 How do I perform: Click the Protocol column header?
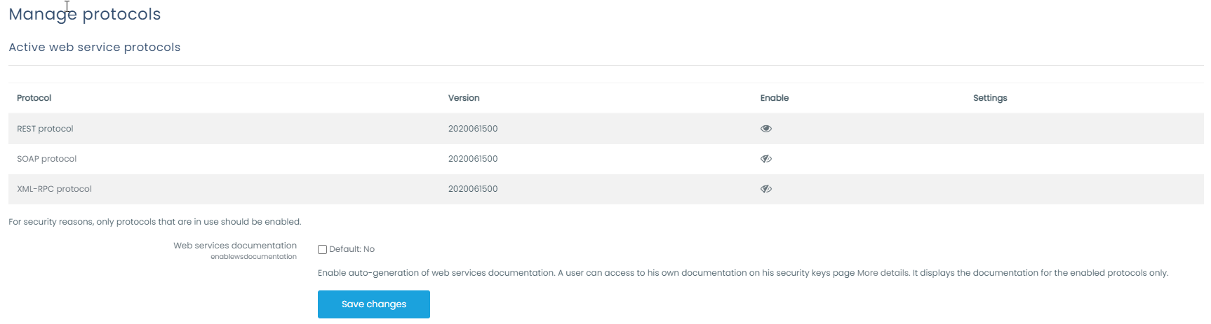tap(34, 98)
